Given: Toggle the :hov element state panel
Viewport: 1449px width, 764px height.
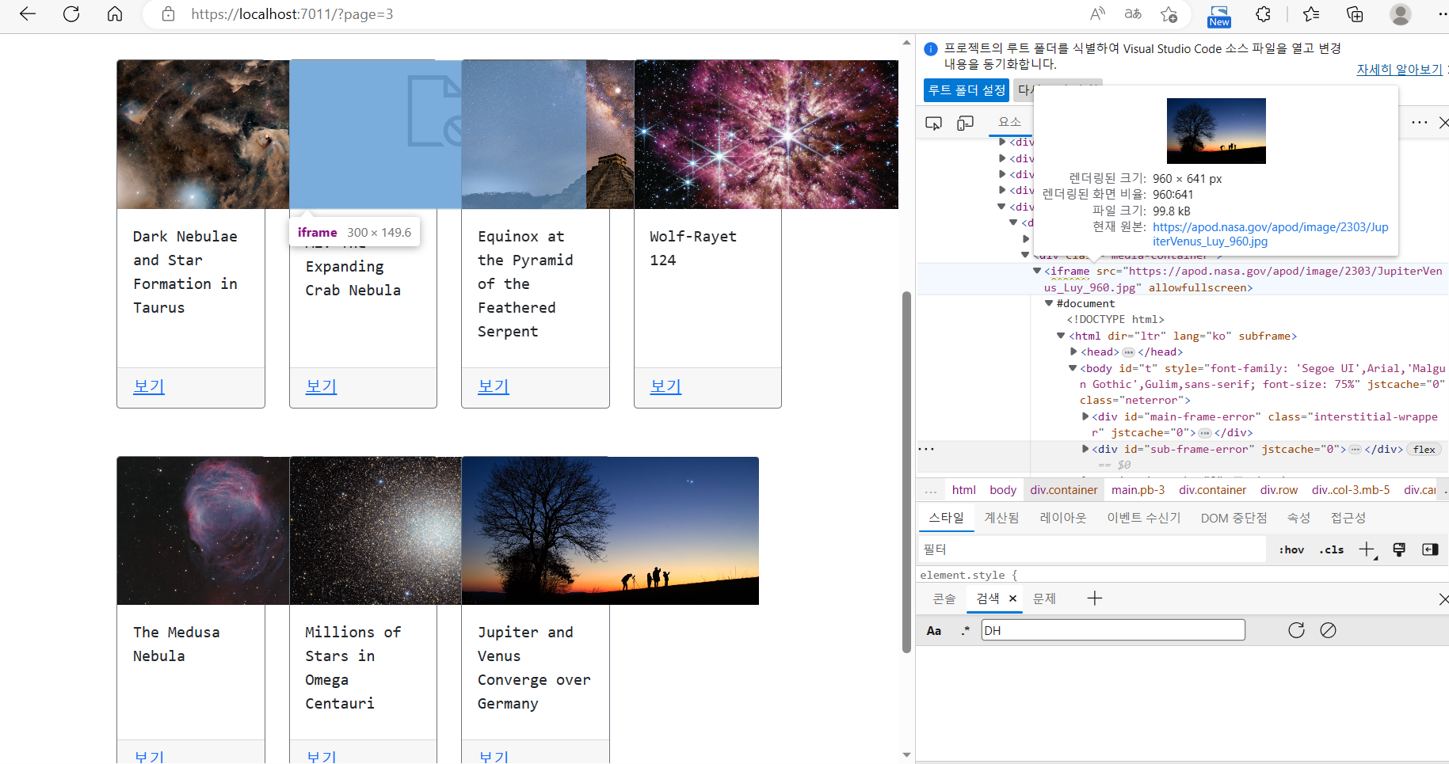Looking at the screenshot, I should coord(1291,549).
